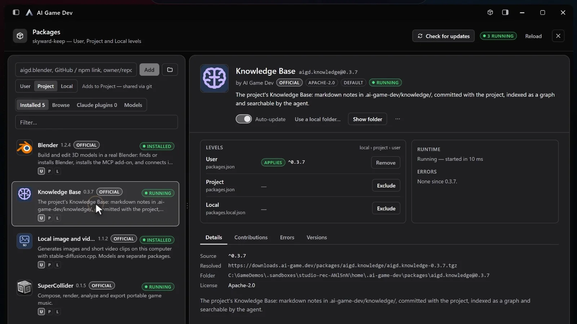Viewport: 577px width, 324px height.
Task: Toggle the Auto-update switch
Action: 244,119
